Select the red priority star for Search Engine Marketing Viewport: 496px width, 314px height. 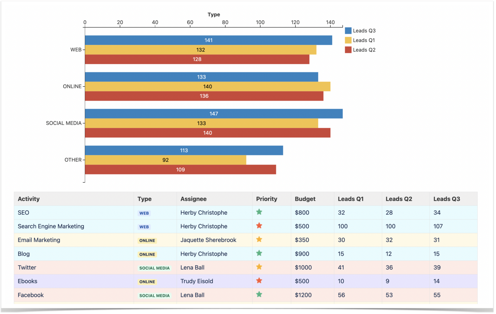pyautogui.click(x=259, y=226)
